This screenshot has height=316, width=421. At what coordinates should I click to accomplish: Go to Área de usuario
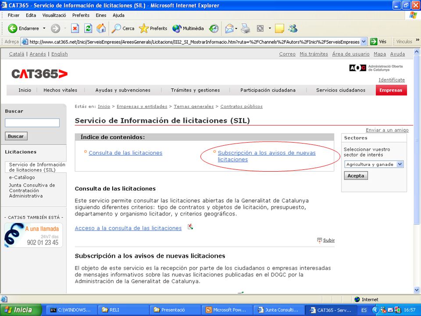point(351,54)
